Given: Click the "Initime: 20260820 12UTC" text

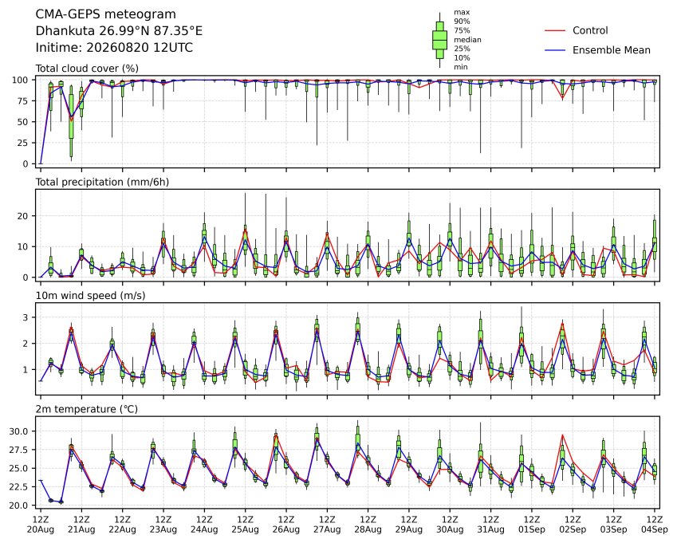Looking at the screenshot, I should tap(114, 48).
